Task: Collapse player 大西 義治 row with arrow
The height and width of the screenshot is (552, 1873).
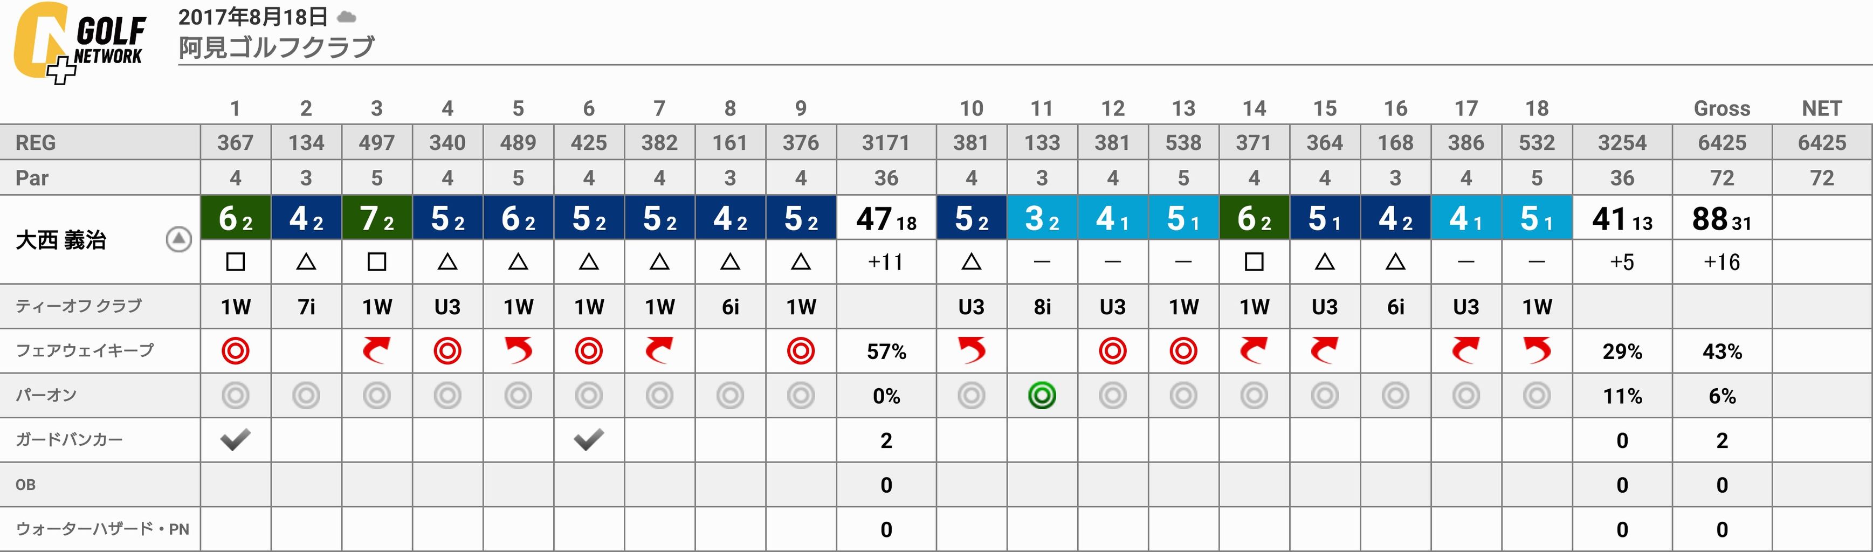Action: [x=179, y=239]
